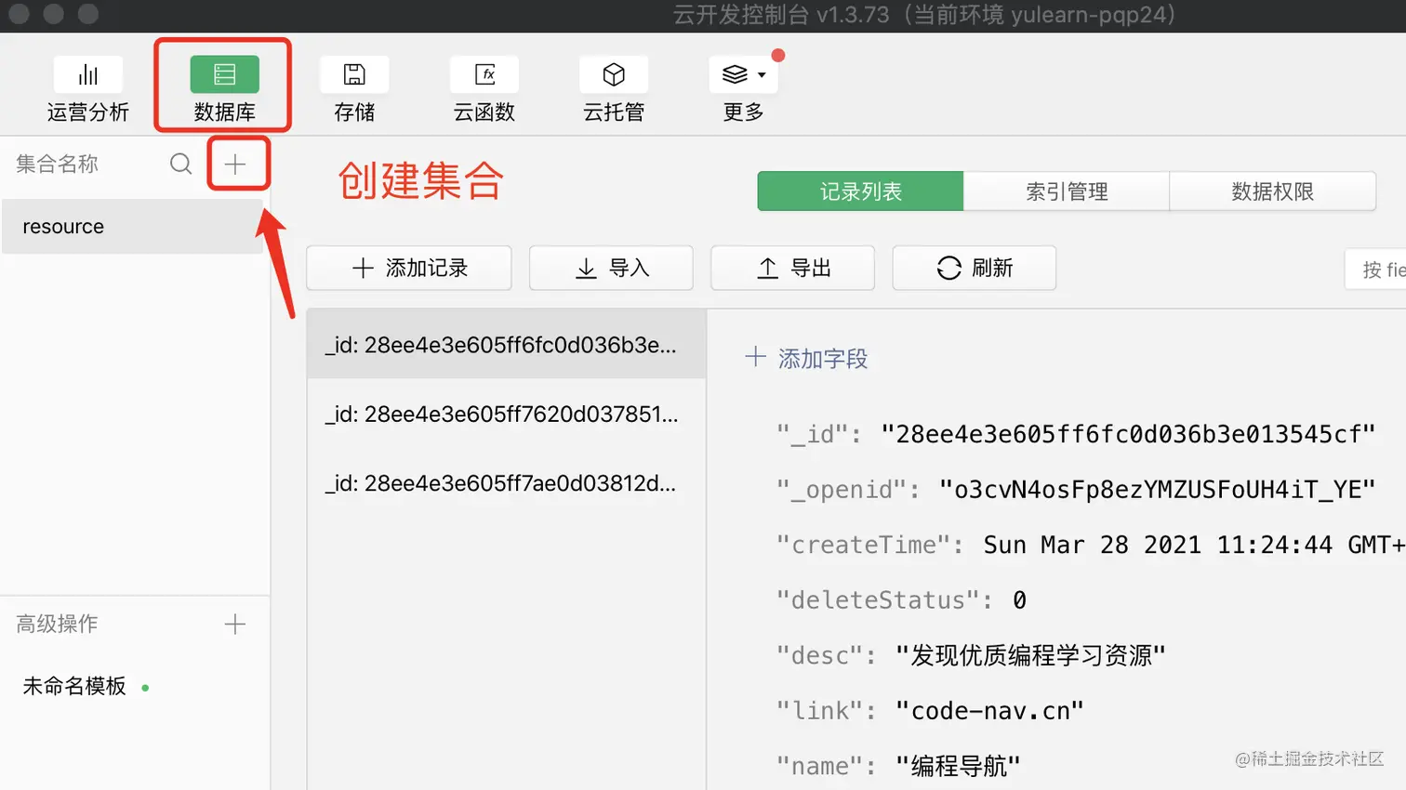Click the search magnifier in collection sidebar

[180, 163]
